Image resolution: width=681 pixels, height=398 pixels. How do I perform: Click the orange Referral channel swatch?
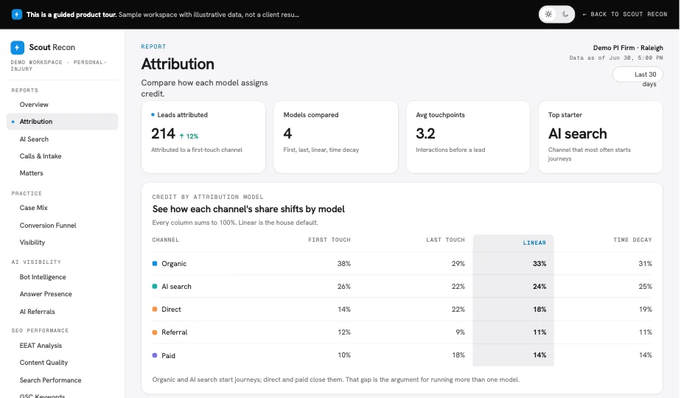pos(155,332)
